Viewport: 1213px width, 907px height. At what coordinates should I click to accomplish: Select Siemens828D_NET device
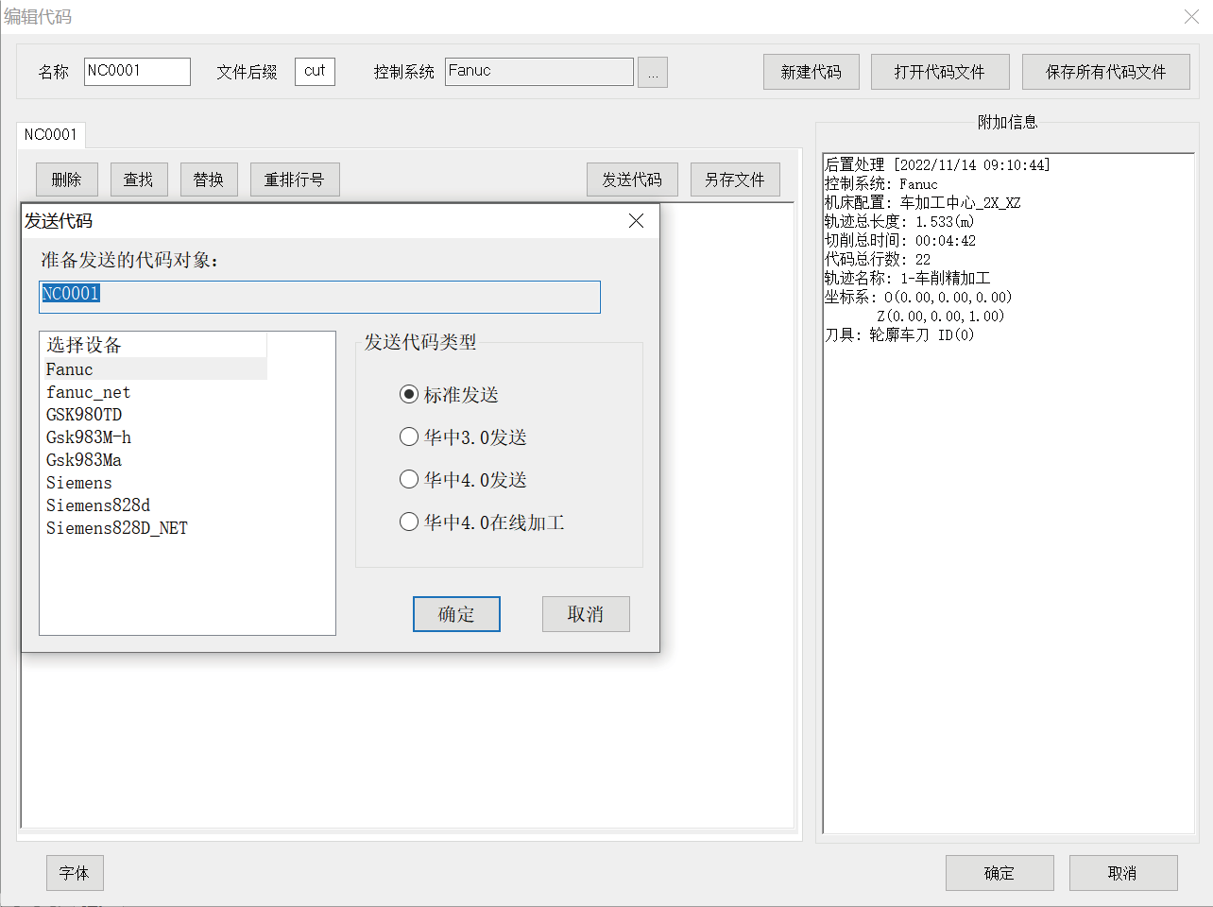117,528
